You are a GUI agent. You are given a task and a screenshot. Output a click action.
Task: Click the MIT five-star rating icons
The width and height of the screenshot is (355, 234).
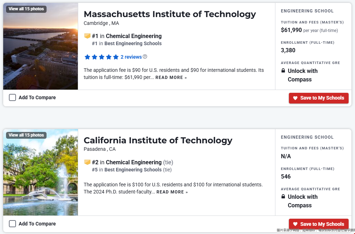(102, 57)
